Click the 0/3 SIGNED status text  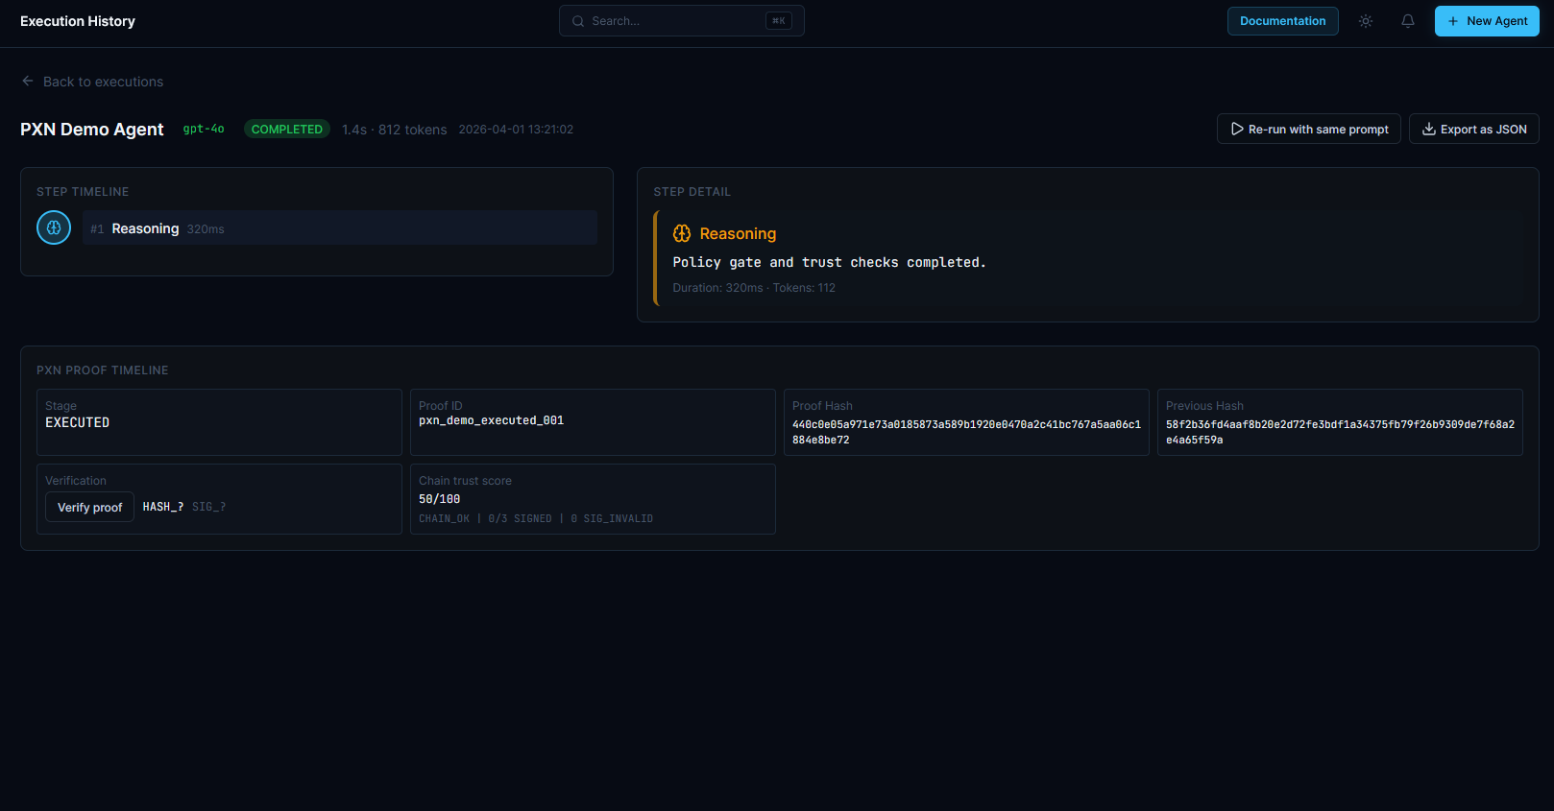(520, 518)
